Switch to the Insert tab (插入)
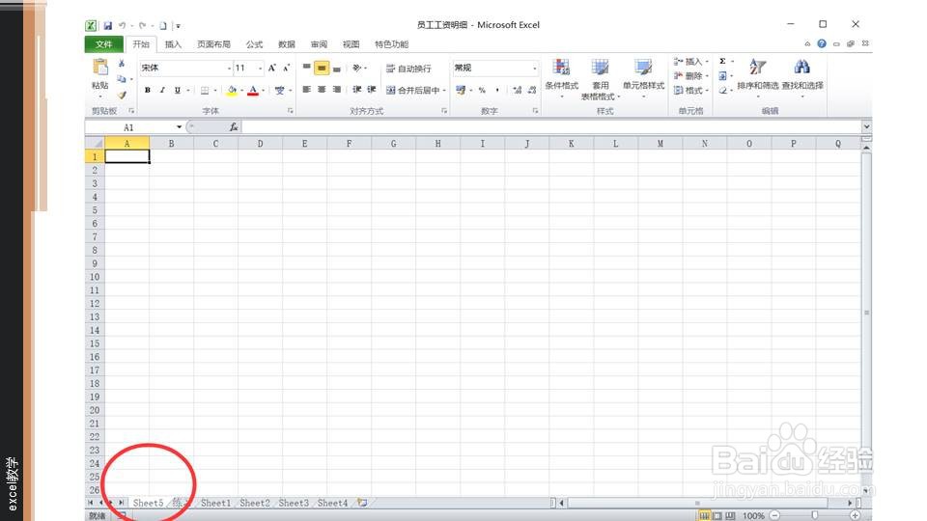 click(x=173, y=44)
